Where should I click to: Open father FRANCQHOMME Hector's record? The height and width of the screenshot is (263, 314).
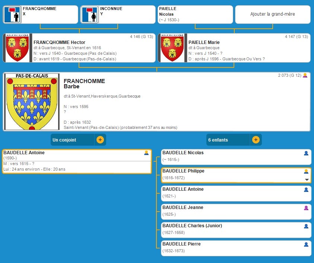pyautogui.click(x=93, y=48)
